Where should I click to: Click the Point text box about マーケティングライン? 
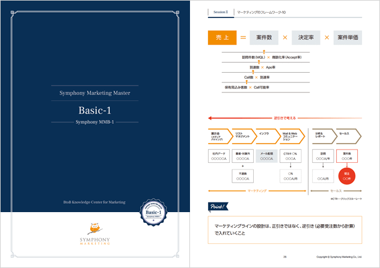point(285,230)
